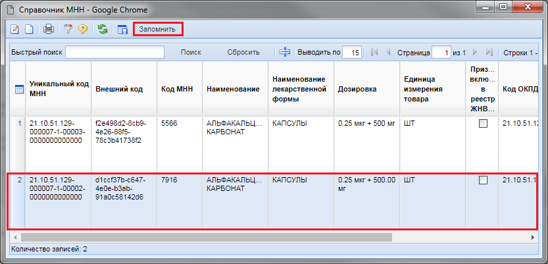
Task: Click the fit column width icon
Action: tap(285, 52)
